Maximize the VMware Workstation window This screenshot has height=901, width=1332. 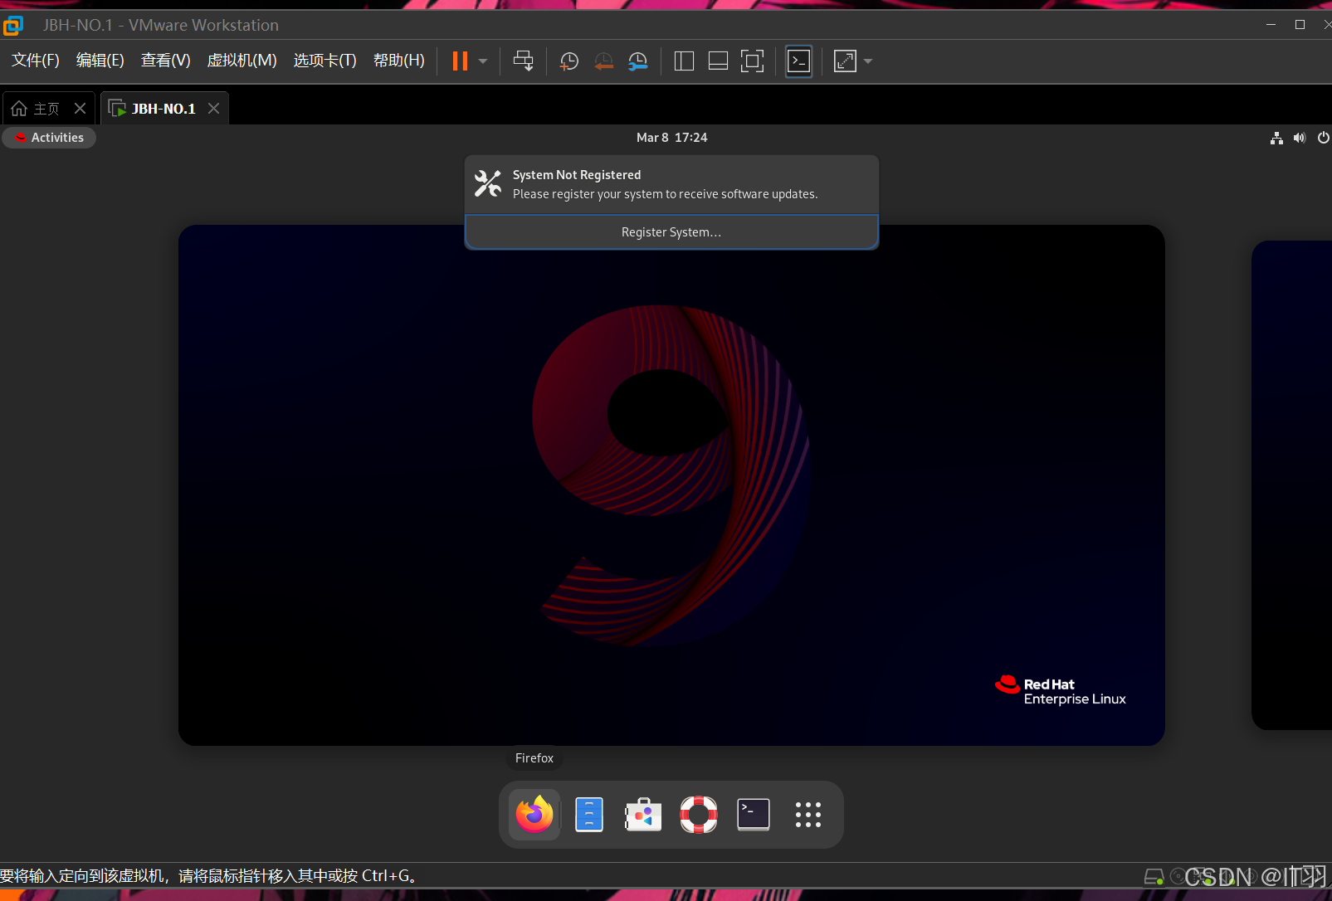tap(1300, 25)
